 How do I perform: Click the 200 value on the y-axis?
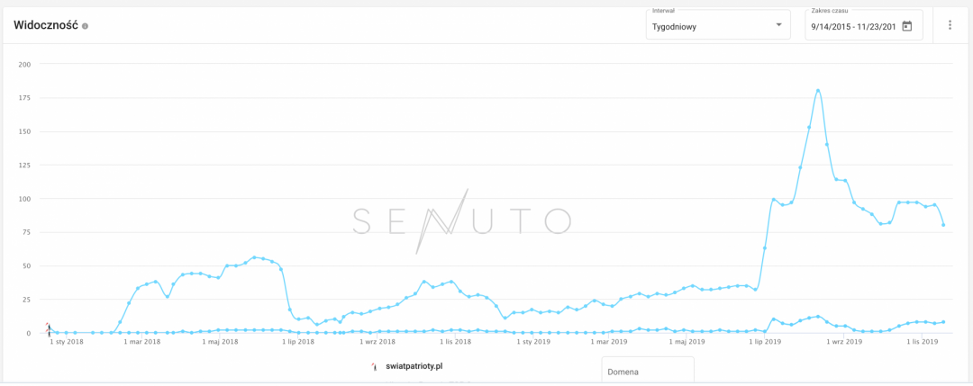click(x=24, y=65)
